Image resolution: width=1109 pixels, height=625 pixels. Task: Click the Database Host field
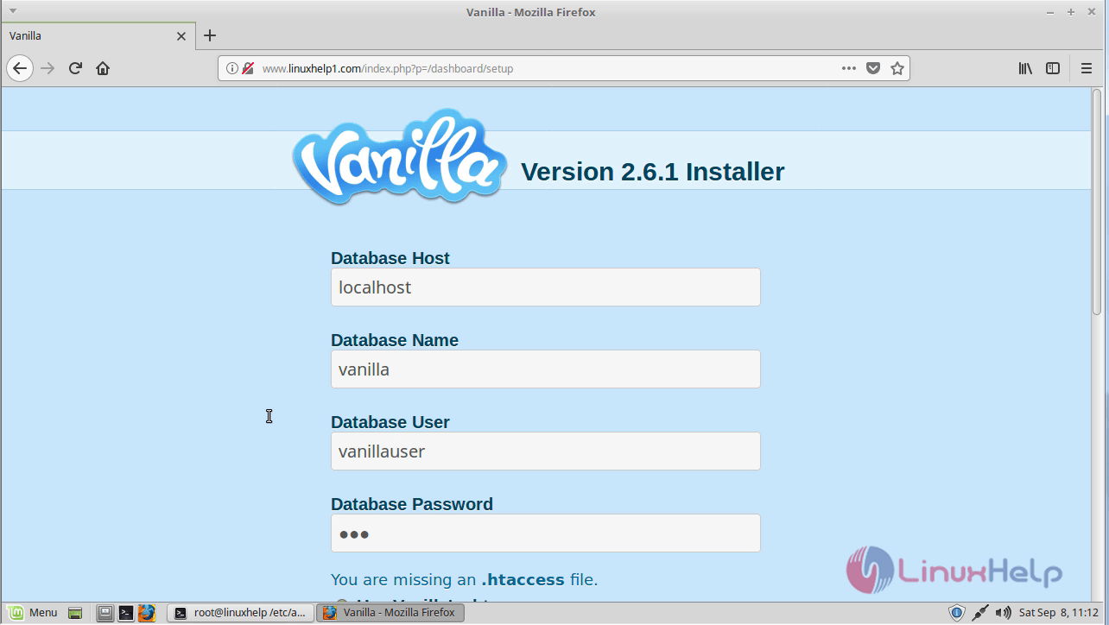[x=546, y=287]
